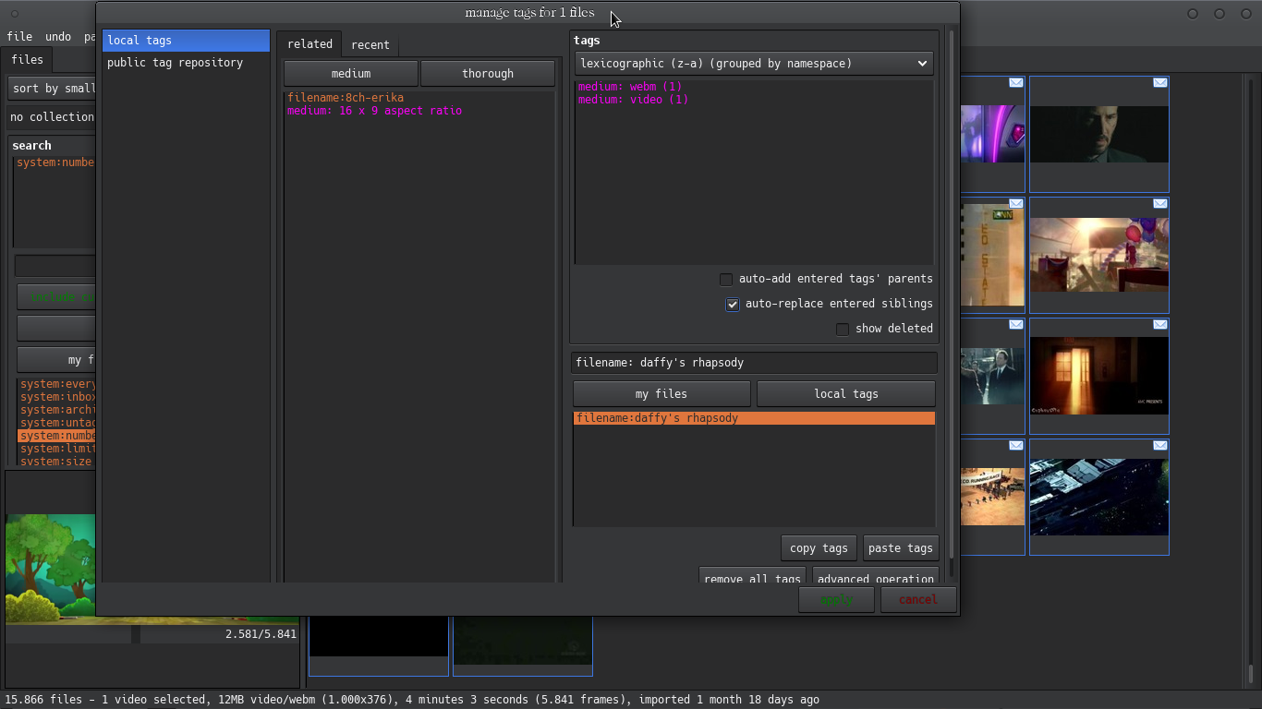Open the advanced operation button

point(876,576)
